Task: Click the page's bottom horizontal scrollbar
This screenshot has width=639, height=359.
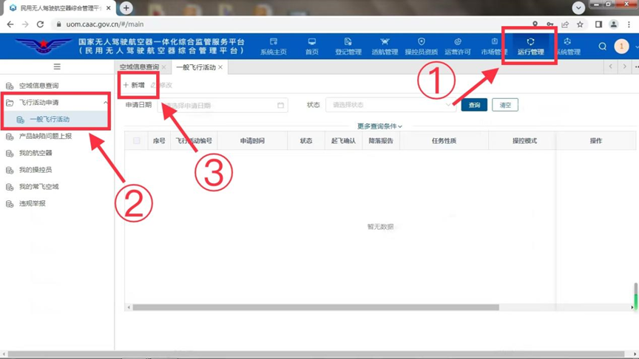Action: click(316, 354)
